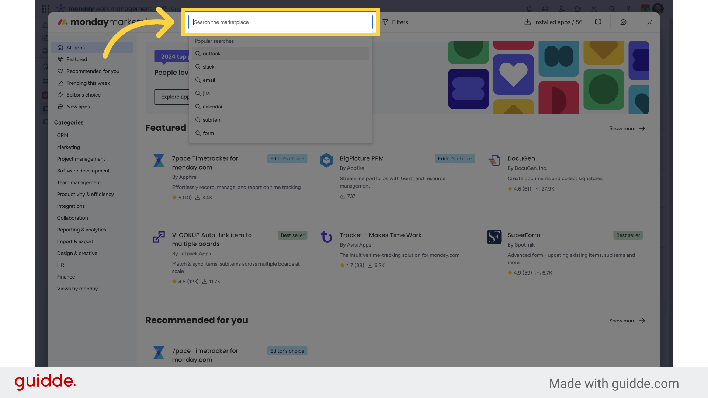Select the Team management category

(79, 182)
